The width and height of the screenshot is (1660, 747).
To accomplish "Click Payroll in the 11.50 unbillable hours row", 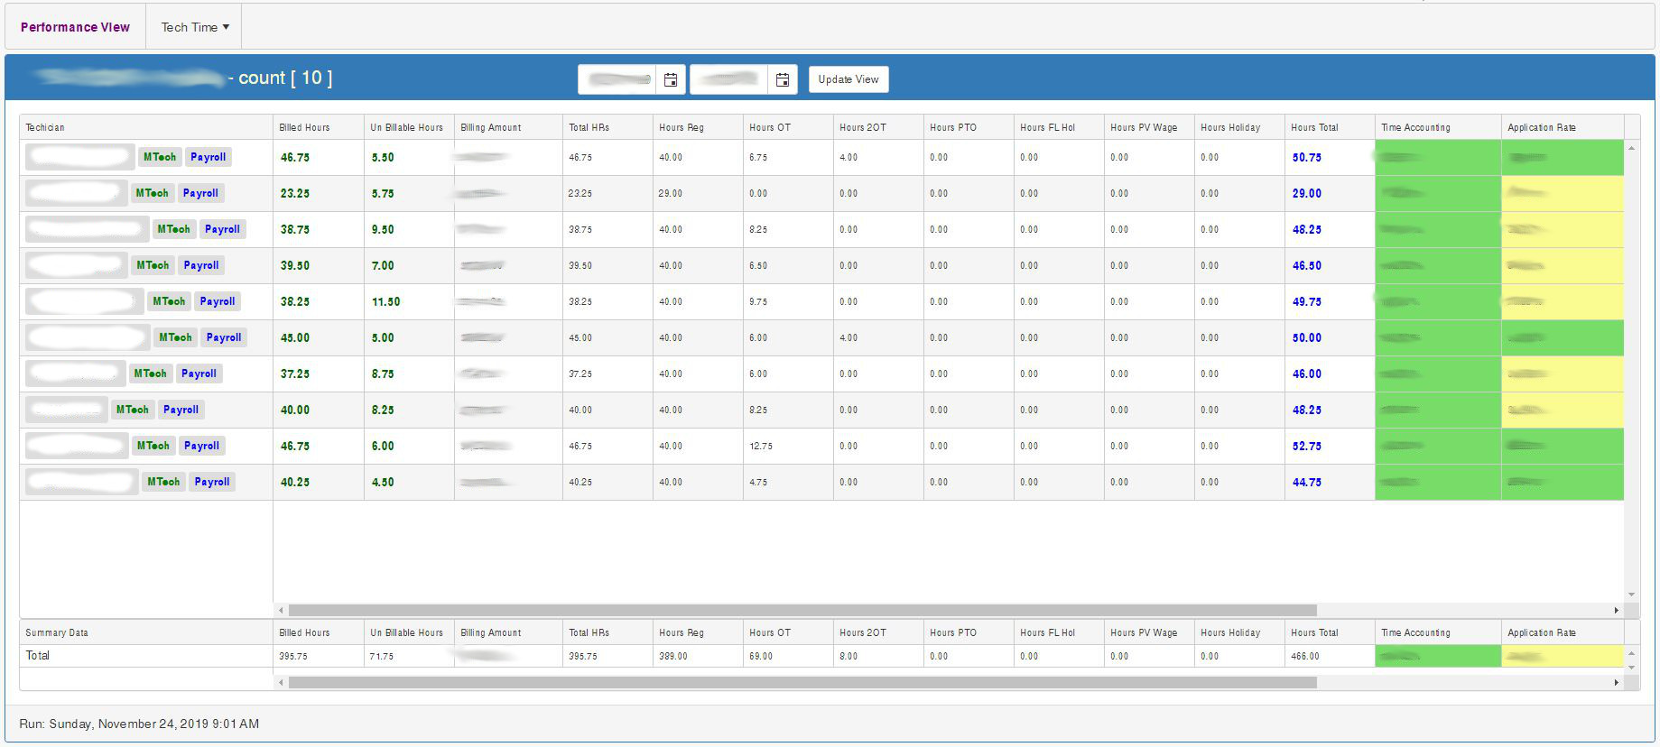I will pyautogui.click(x=218, y=301).
